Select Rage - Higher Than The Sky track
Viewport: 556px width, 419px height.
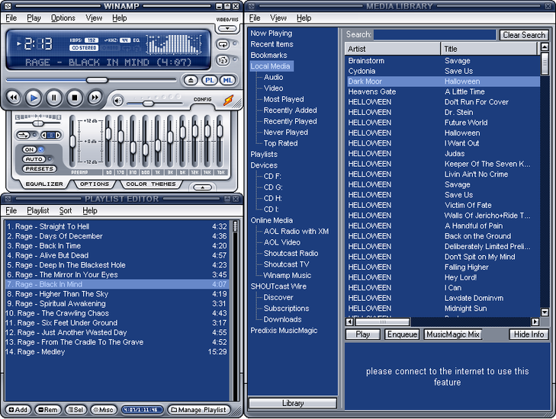(x=117, y=294)
